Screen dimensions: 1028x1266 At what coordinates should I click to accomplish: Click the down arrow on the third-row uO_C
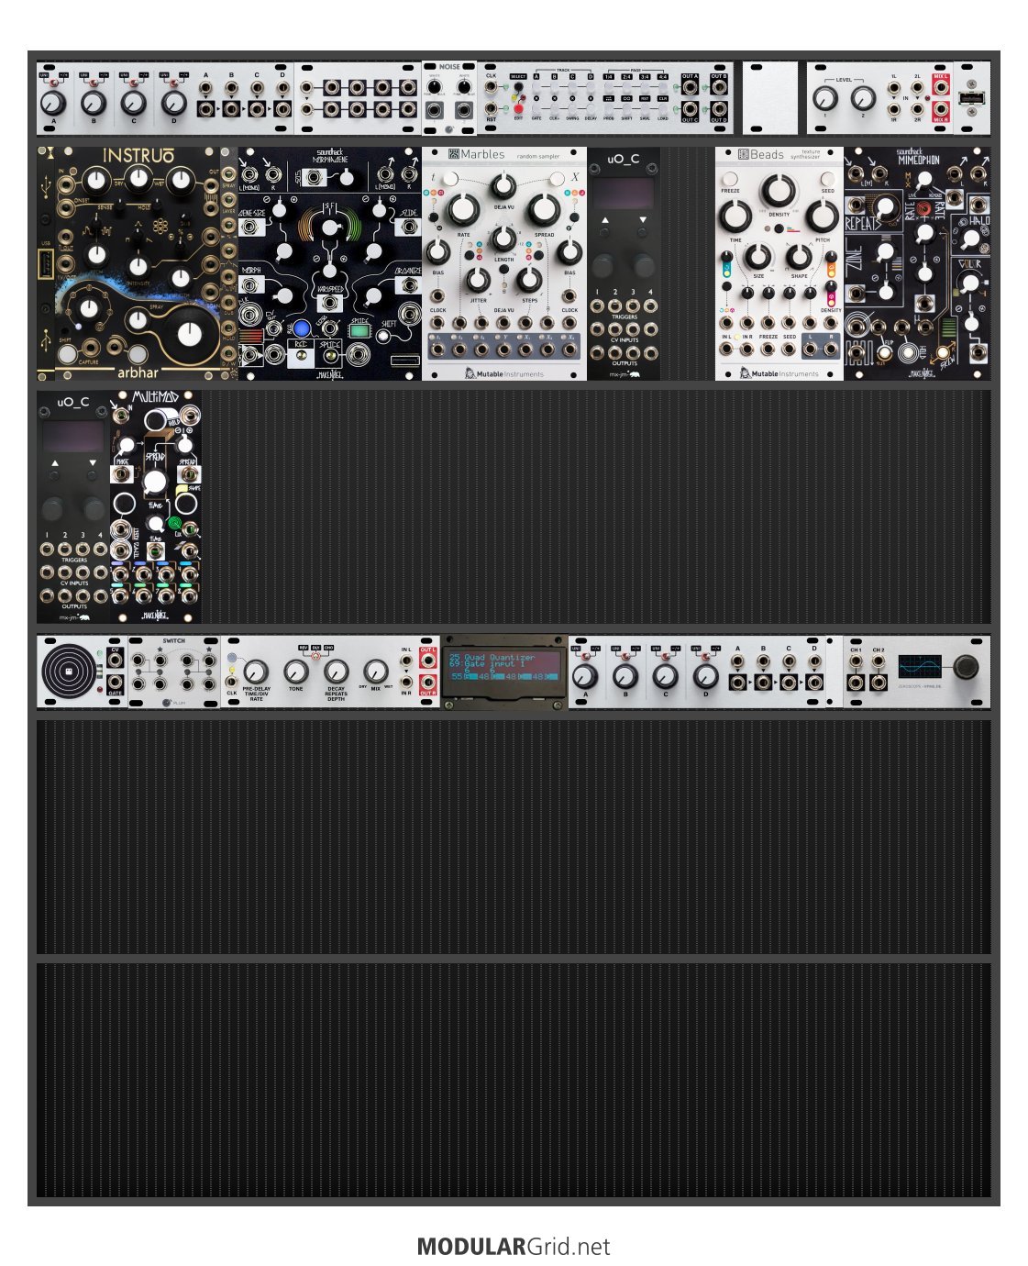pos(93,464)
